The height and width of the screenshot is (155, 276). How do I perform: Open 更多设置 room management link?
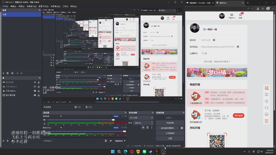pyautogui.click(x=217, y=62)
